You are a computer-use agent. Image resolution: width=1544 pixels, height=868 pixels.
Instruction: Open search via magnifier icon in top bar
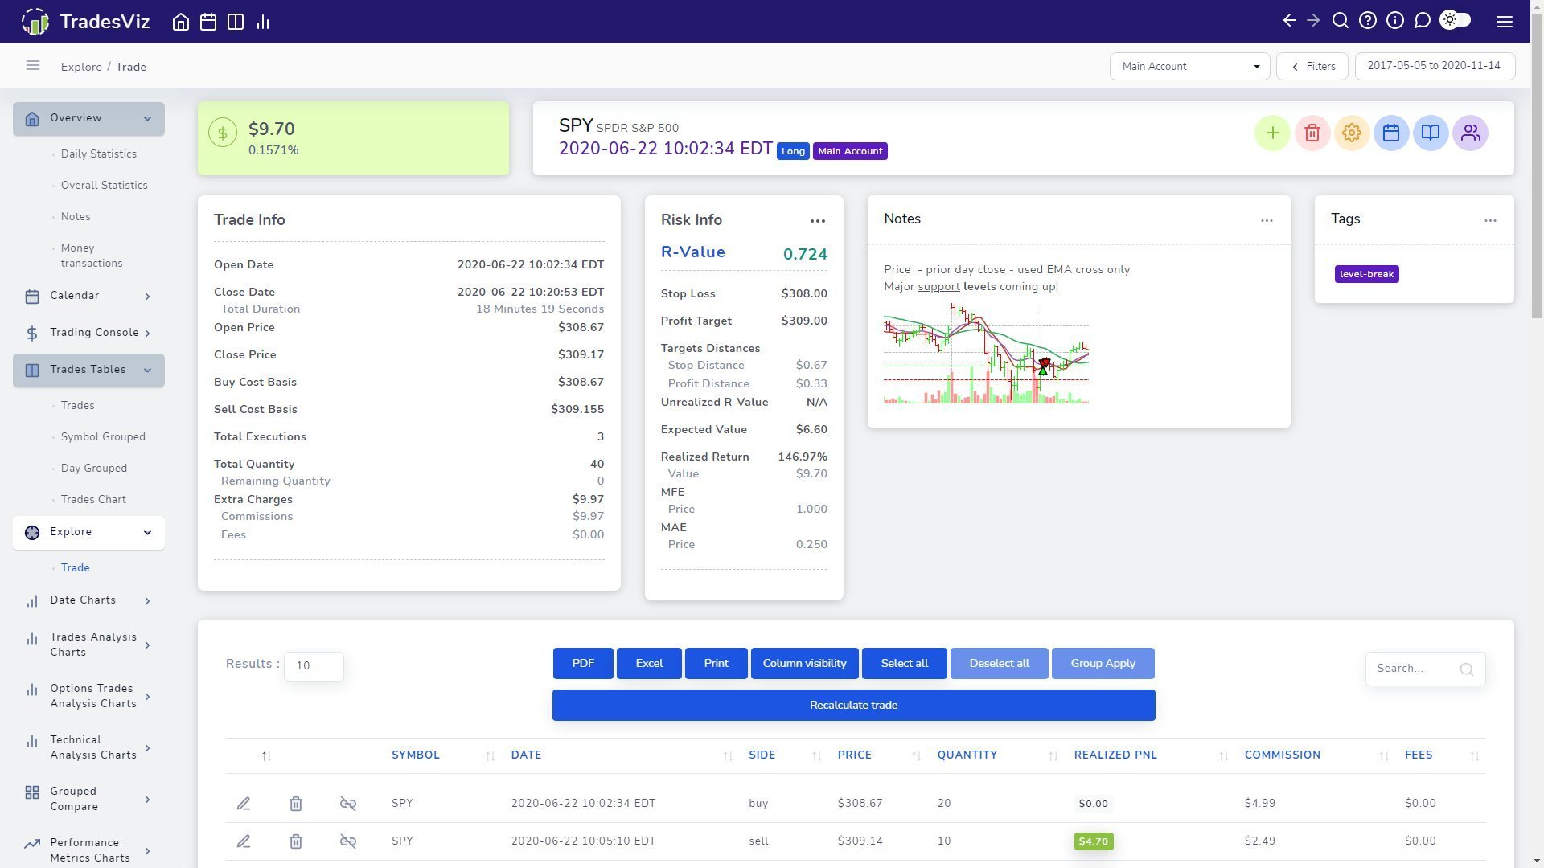click(x=1341, y=21)
